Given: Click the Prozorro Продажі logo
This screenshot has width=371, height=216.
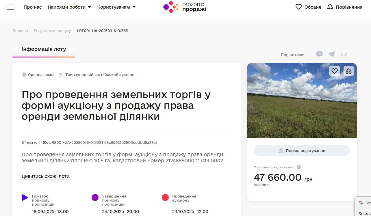Looking at the screenshot, I should click(185, 7).
